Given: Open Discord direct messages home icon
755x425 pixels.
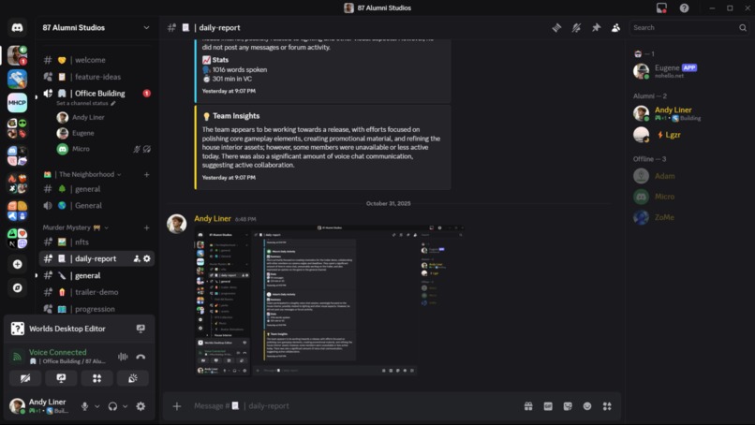Looking at the screenshot, I should (18, 28).
